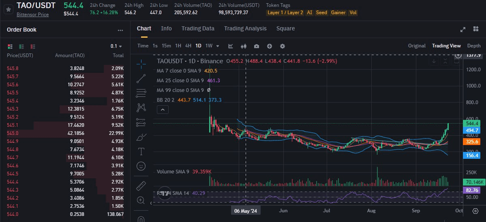Open chart settings gear icon
Image resolution: width=486 pixels, height=222 pixels.
(283, 46)
